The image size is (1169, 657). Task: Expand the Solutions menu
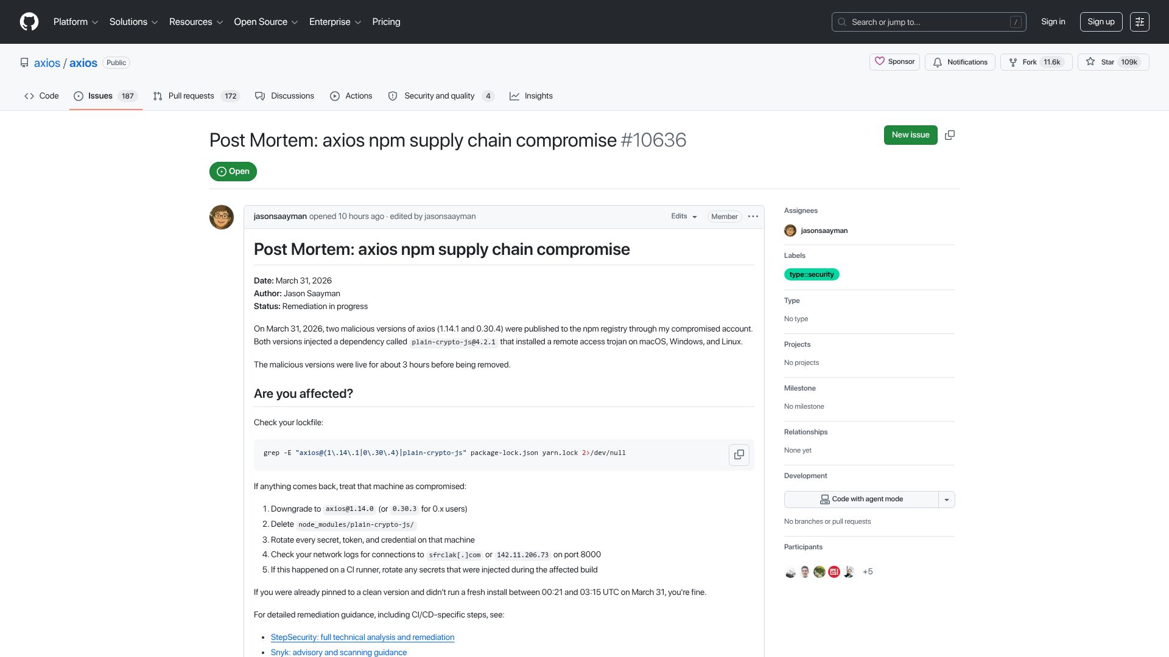point(133,22)
